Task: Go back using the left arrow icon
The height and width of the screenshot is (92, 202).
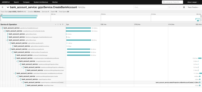Action: [3, 7]
